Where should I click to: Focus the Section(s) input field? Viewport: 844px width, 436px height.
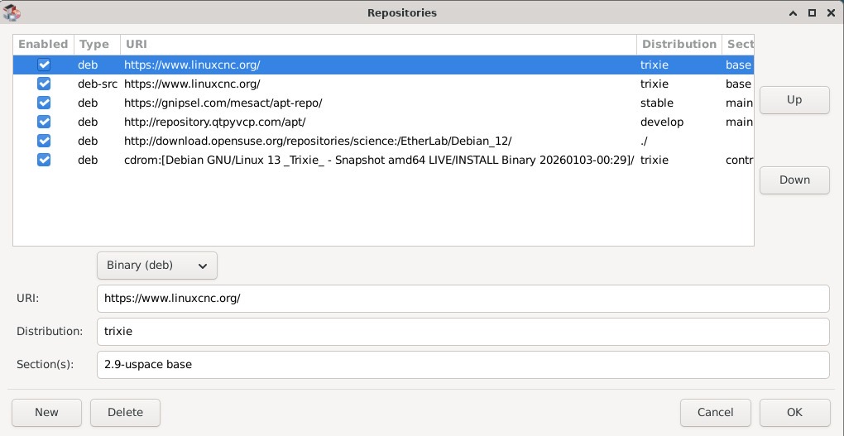[463, 364]
